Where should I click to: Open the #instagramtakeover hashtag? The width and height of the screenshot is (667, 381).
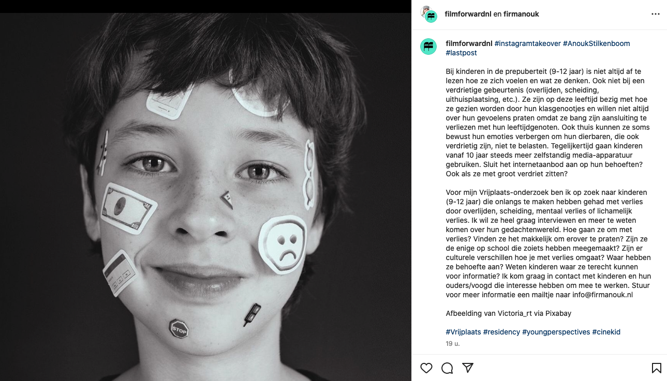tap(527, 43)
